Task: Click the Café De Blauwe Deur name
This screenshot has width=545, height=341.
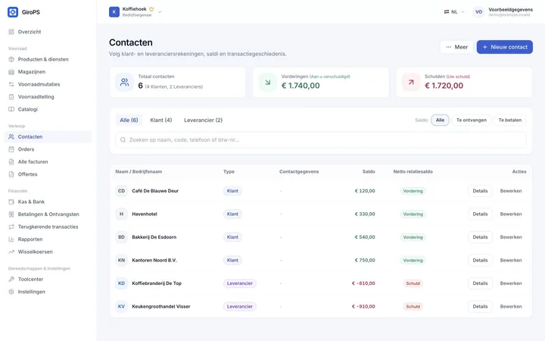Action: pos(155,191)
